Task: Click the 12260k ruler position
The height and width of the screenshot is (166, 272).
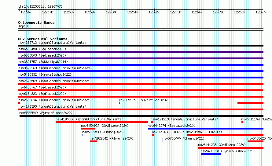Action: tap(111, 12)
